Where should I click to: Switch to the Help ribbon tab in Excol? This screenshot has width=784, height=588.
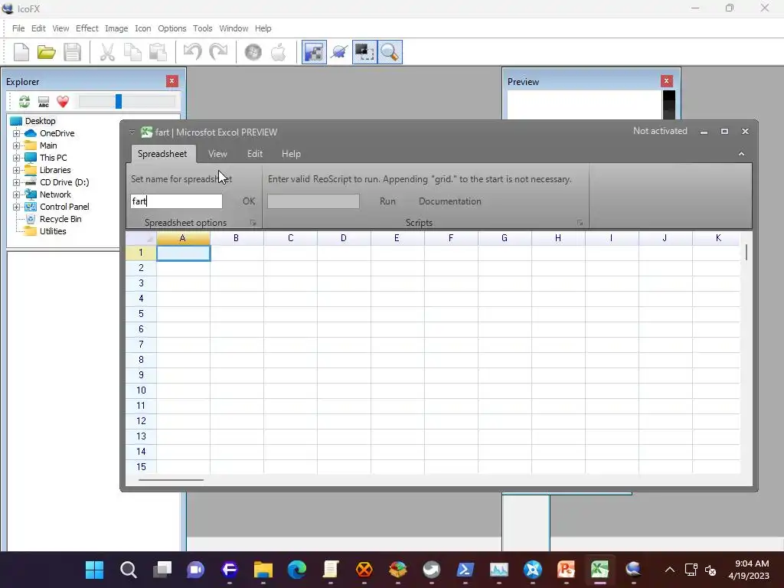[x=291, y=154]
